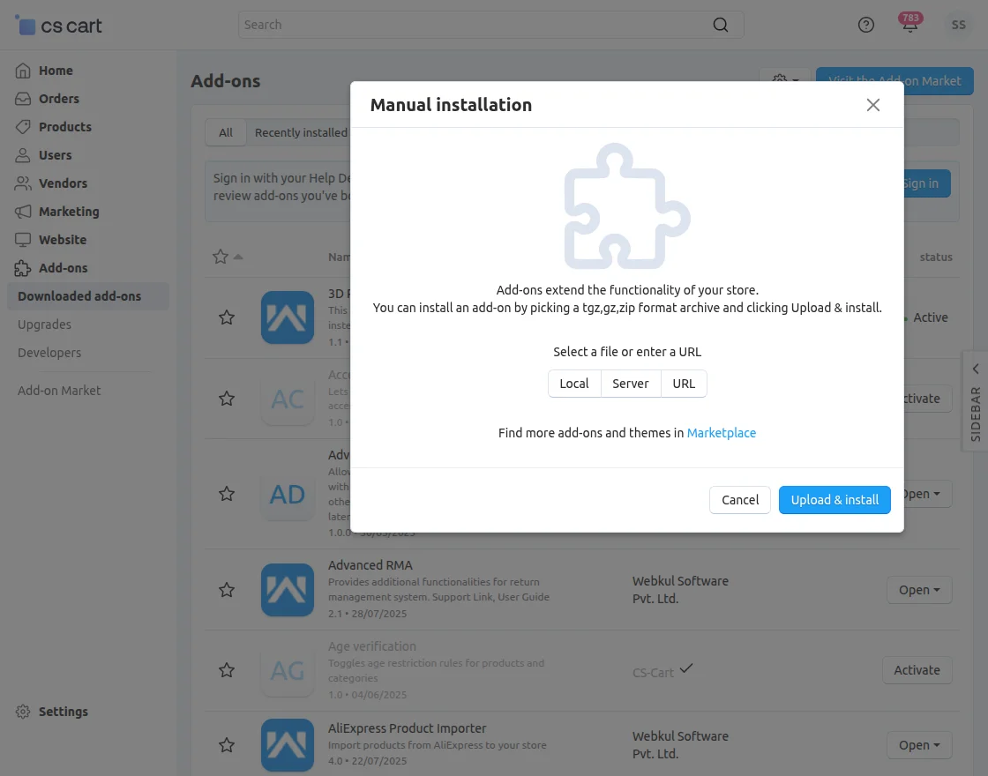Toggle favorite star for AliExpress Product Importer
This screenshot has width=988, height=776.
[x=227, y=745]
